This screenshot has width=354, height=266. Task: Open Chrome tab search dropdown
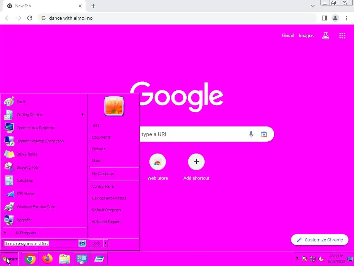coord(313,6)
